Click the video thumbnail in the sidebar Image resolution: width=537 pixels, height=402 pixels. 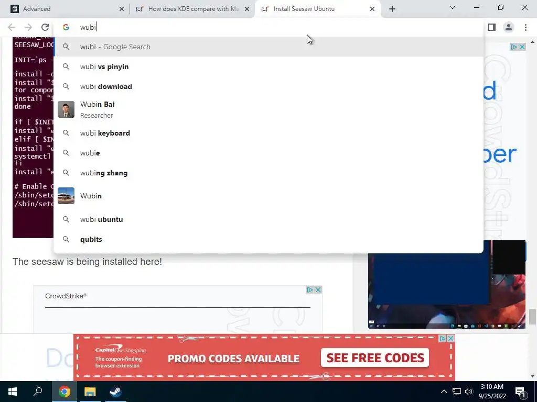447,284
